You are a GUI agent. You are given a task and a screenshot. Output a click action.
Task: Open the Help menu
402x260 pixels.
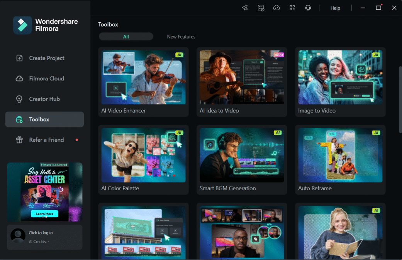click(x=335, y=8)
